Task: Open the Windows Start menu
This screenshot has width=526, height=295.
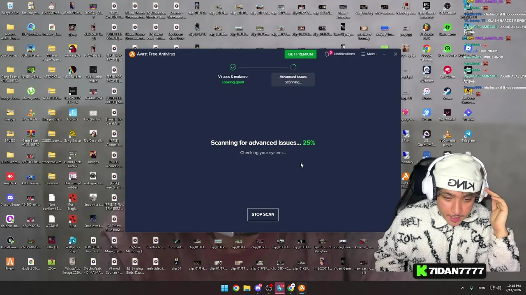Action: pyautogui.click(x=224, y=288)
